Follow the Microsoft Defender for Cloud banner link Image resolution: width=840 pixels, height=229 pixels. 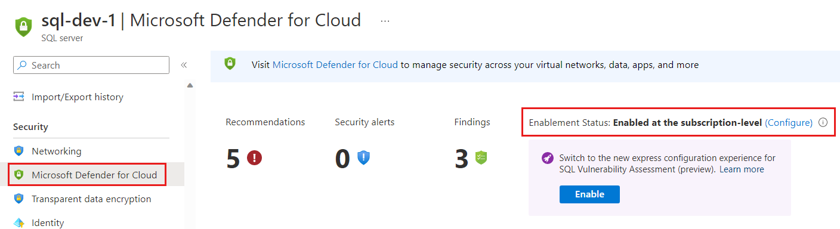click(x=335, y=64)
